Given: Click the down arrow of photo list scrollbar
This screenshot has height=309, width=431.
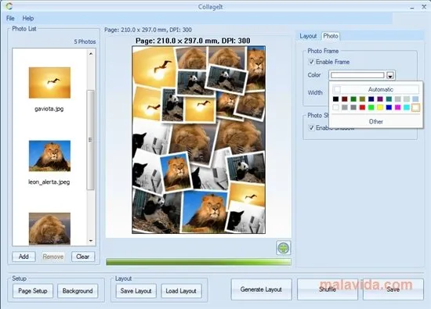Looking at the screenshot, I should 91,241.
